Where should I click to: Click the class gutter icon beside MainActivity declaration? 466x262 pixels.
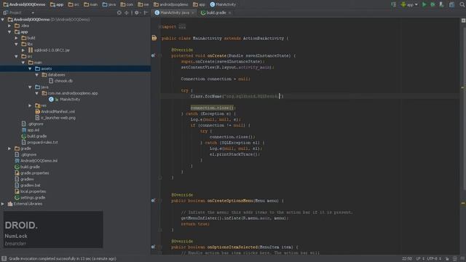pos(154,38)
